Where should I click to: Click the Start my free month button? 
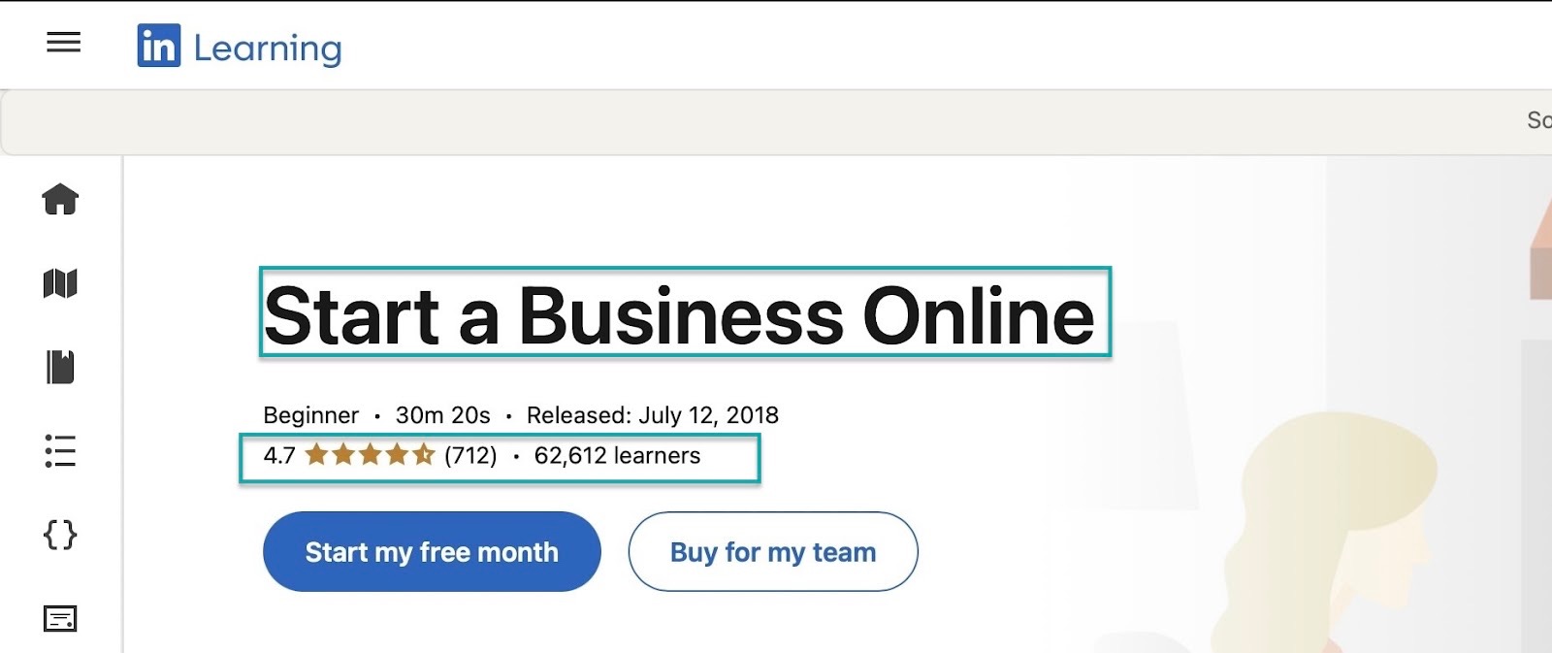point(431,551)
